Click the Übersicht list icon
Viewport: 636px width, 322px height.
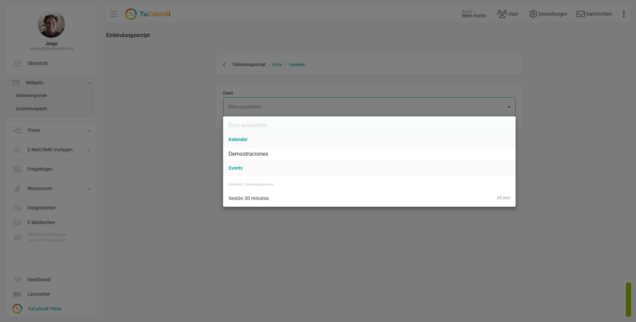(x=17, y=63)
